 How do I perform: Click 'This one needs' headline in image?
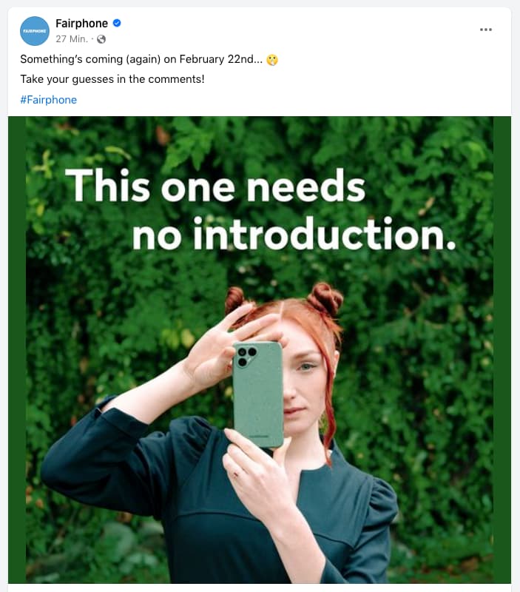215,186
